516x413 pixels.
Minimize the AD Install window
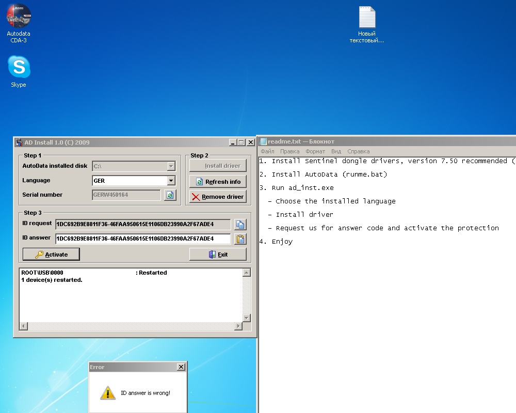[x=233, y=142]
